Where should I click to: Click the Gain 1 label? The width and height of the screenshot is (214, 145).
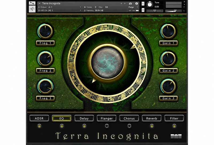click(x=168, y=43)
